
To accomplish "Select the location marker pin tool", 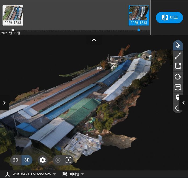I will (x=178, y=98).
